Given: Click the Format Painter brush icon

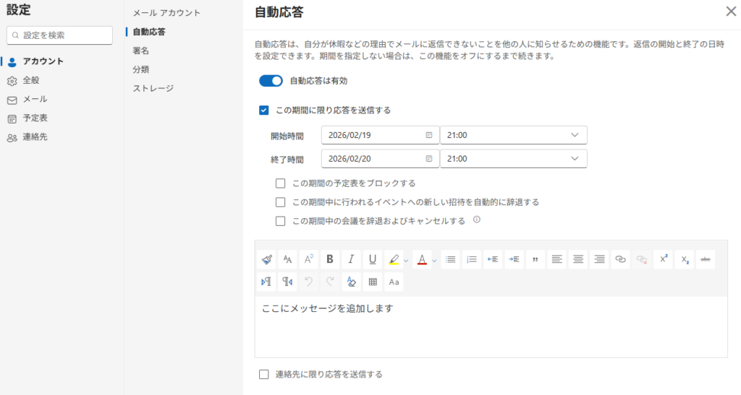Looking at the screenshot, I should coord(267,259).
